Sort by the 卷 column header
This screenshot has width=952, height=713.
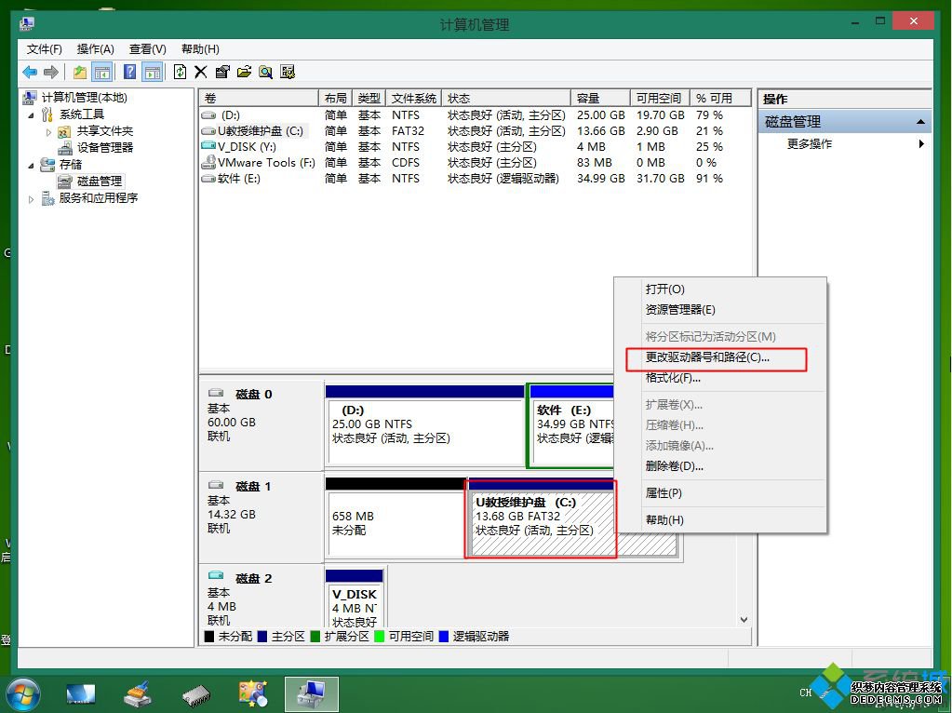tap(260, 99)
